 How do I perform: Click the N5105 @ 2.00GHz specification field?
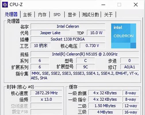tap(85, 54)
